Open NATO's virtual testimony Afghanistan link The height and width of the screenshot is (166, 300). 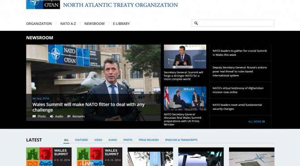[x=238, y=90]
